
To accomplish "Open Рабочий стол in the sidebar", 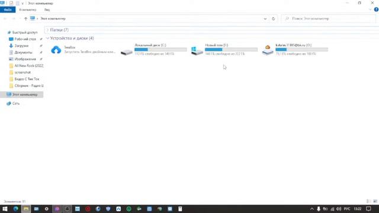I will point(25,39).
